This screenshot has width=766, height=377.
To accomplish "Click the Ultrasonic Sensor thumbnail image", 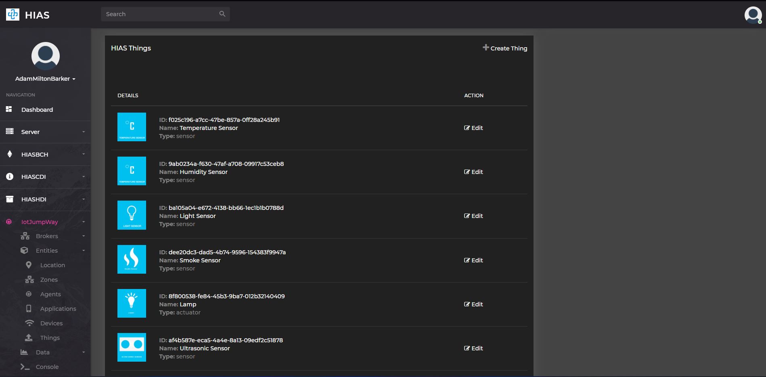I will pos(132,347).
